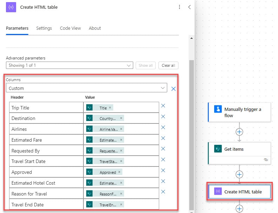Screen dimensions: 278x213
Task: Remove the Airline.Va... token
Action: click(x=121, y=129)
